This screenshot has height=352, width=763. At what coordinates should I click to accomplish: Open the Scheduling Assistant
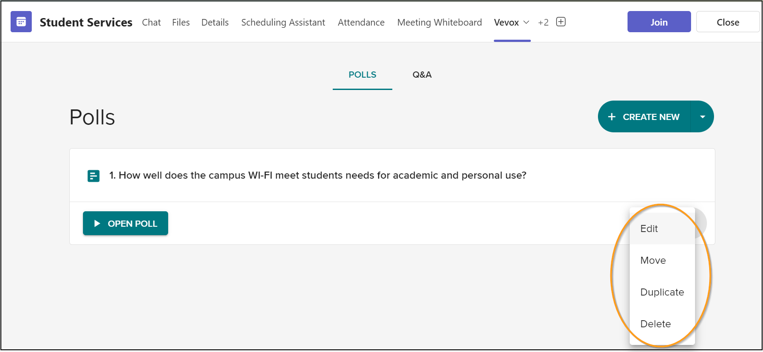(x=283, y=22)
